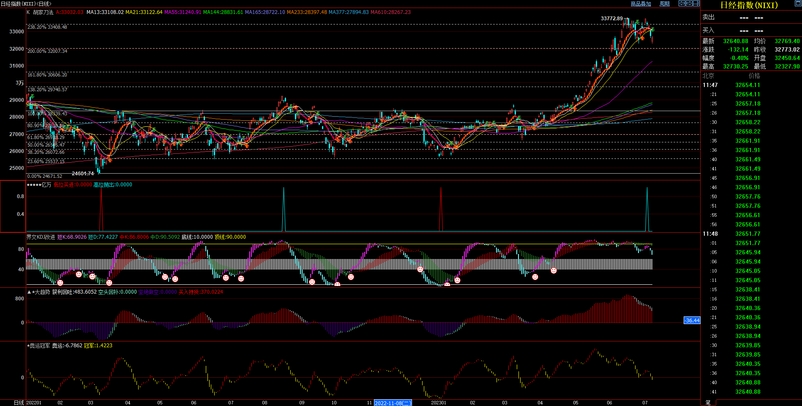Click the blue -36.44 value tag
Image resolution: width=802 pixels, height=406 pixels.
click(692, 321)
